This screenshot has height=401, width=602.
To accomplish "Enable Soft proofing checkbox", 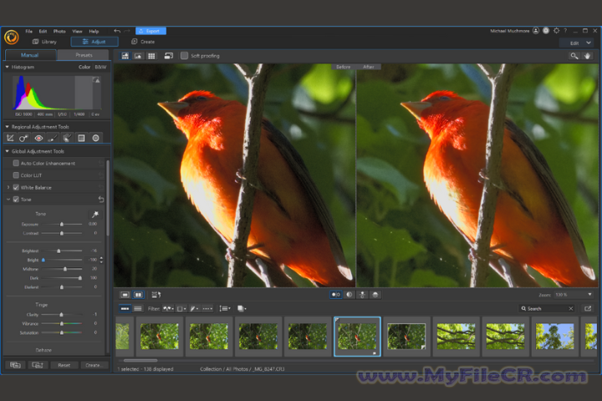I will point(184,56).
